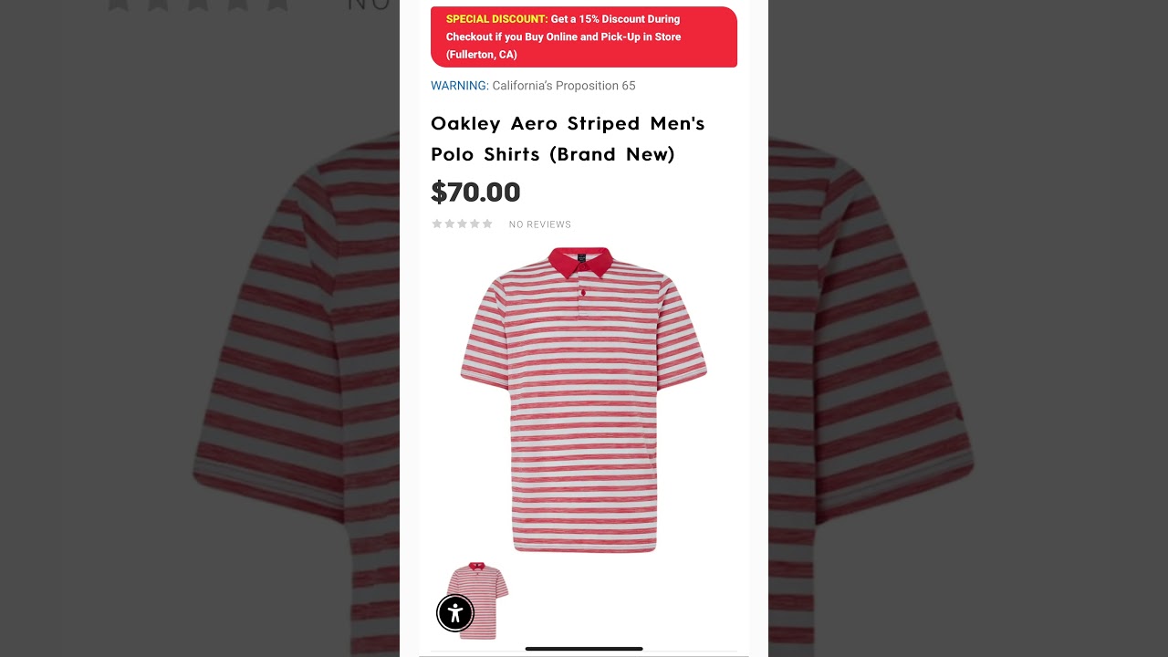Click the Oakley Aero Striped product title
The image size is (1168, 657).
coord(568,139)
